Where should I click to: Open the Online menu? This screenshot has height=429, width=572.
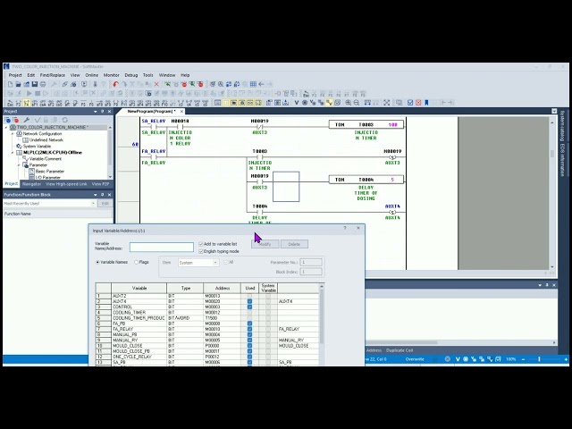(x=91, y=75)
